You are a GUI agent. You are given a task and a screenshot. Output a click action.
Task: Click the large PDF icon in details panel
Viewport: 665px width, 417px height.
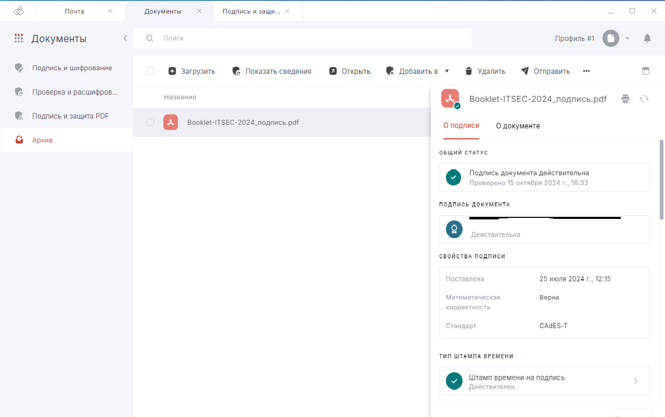(451, 99)
